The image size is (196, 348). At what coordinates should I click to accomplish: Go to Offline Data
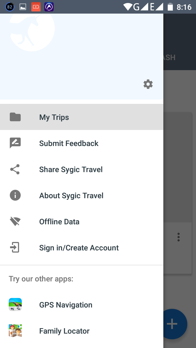pos(59,222)
